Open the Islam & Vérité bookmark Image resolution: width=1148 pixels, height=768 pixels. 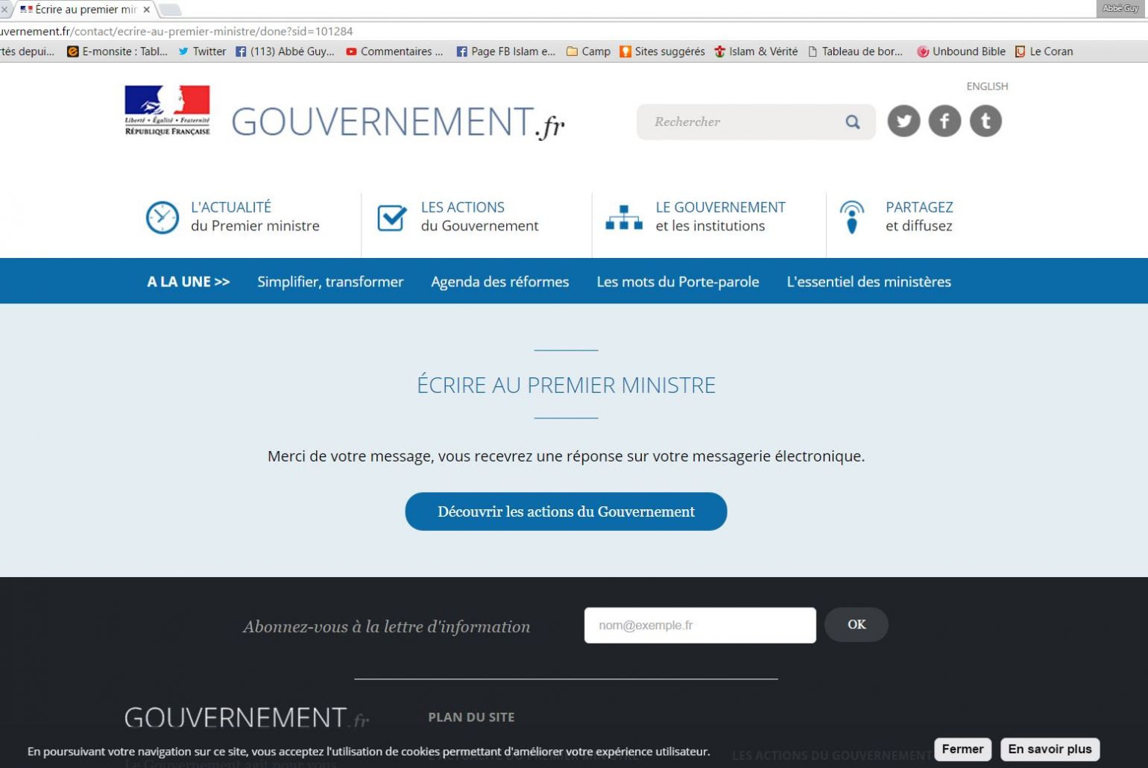(x=756, y=51)
